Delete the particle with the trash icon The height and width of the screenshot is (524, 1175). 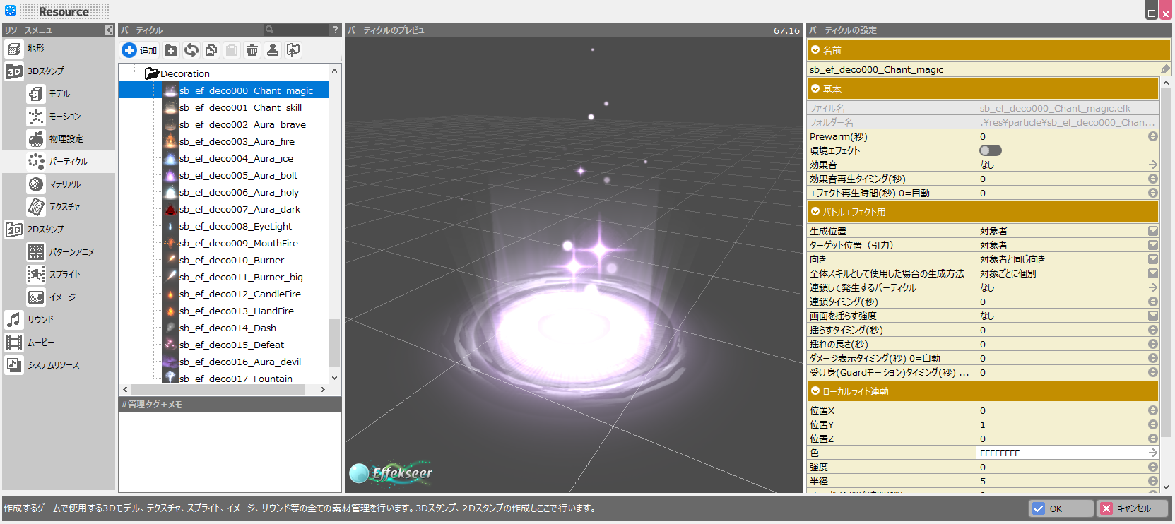click(252, 50)
